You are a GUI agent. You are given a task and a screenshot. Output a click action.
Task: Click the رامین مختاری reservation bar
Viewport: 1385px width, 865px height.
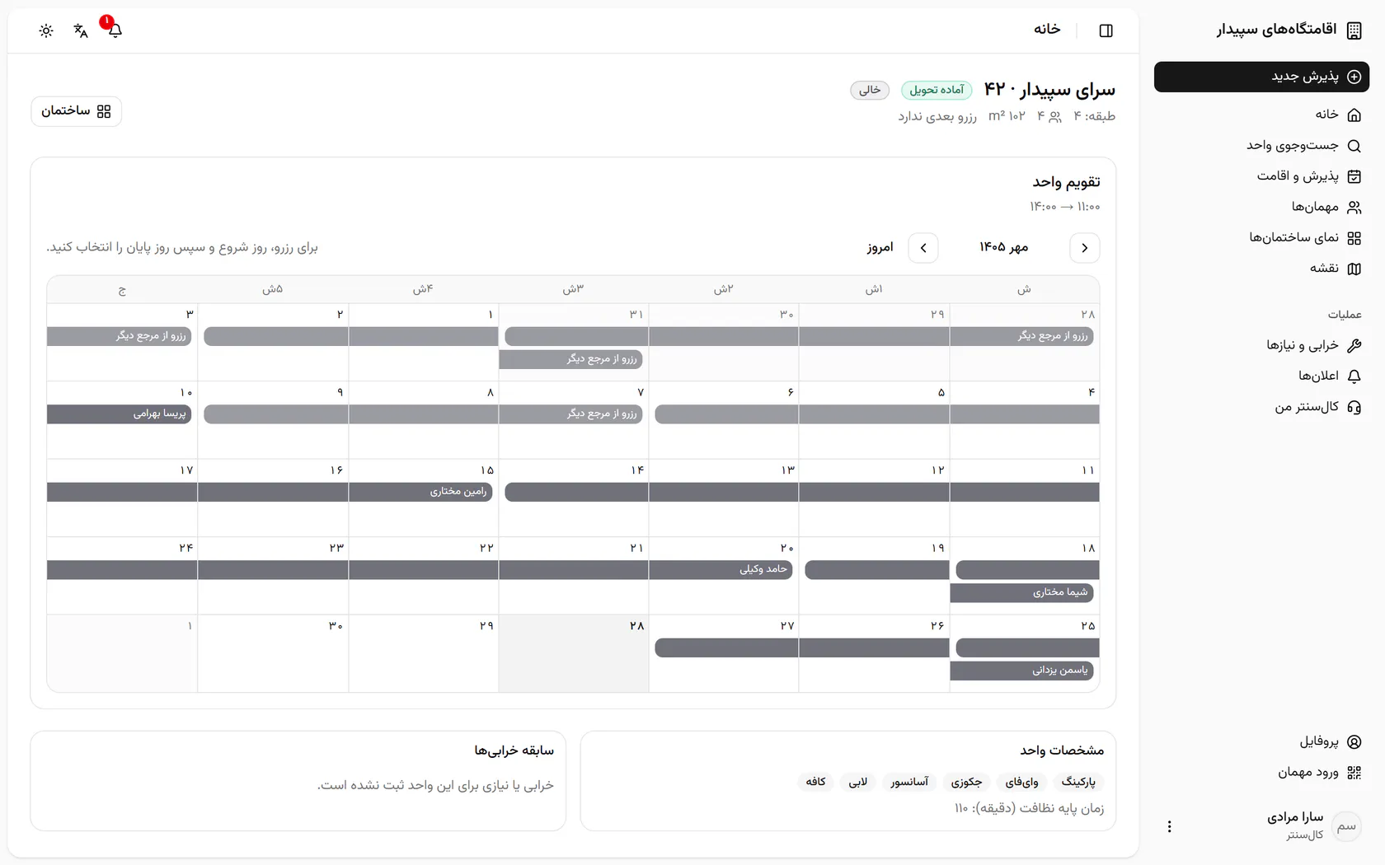point(420,492)
